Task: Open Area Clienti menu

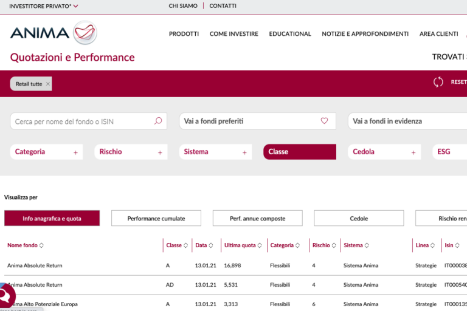Action: [x=438, y=34]
